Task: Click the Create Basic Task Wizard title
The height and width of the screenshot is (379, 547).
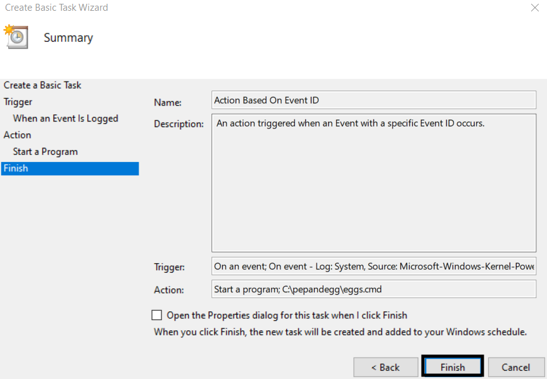Action: pyautogui.click(x=56, y=8)
